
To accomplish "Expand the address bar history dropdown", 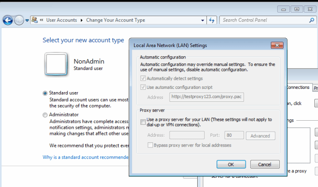I will point(202,20).
